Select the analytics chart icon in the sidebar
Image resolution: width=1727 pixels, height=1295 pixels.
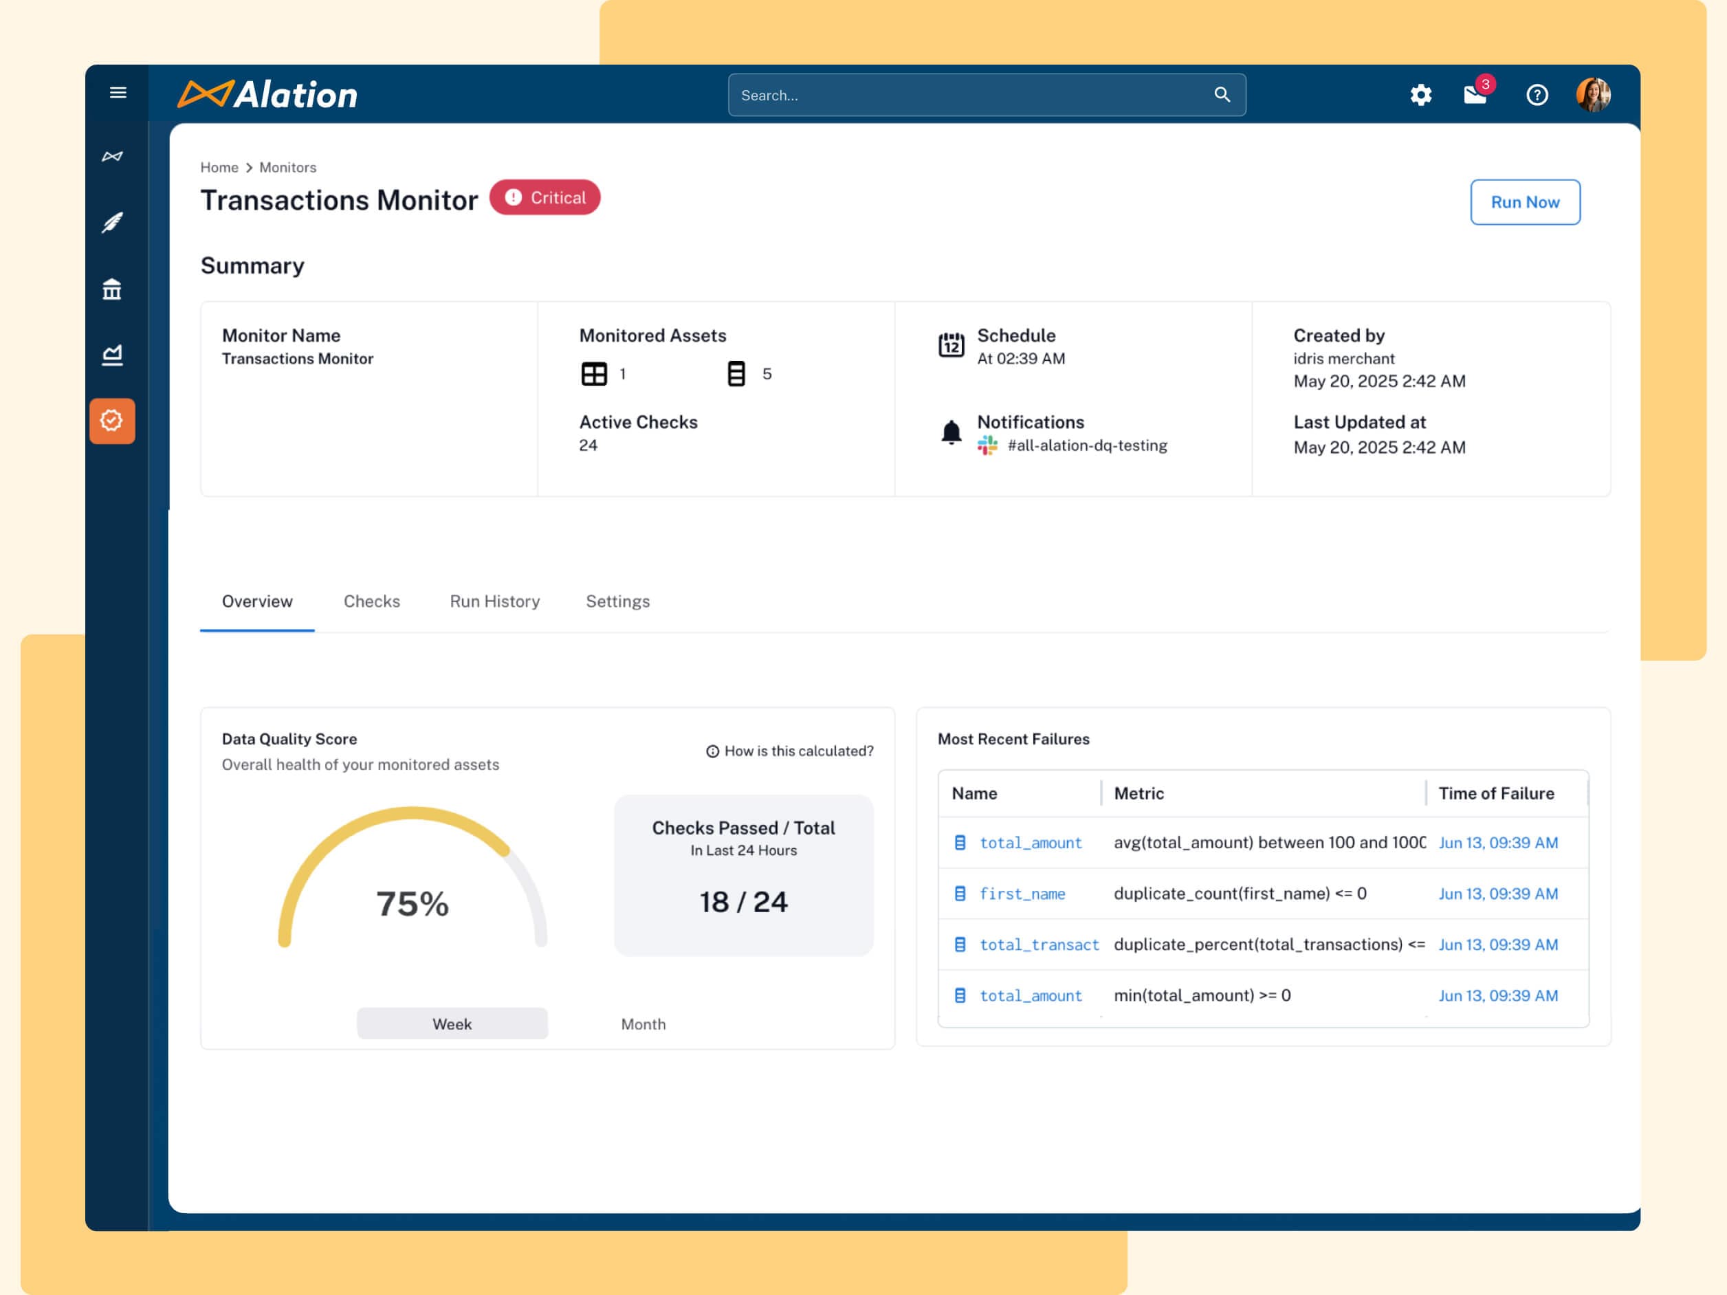click(113, 353)
